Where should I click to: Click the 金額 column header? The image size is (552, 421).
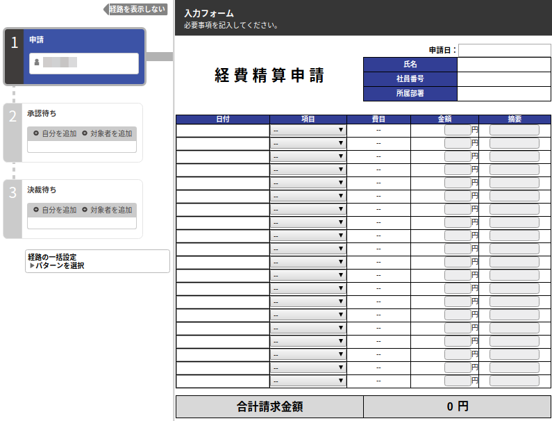coord(444,119)
